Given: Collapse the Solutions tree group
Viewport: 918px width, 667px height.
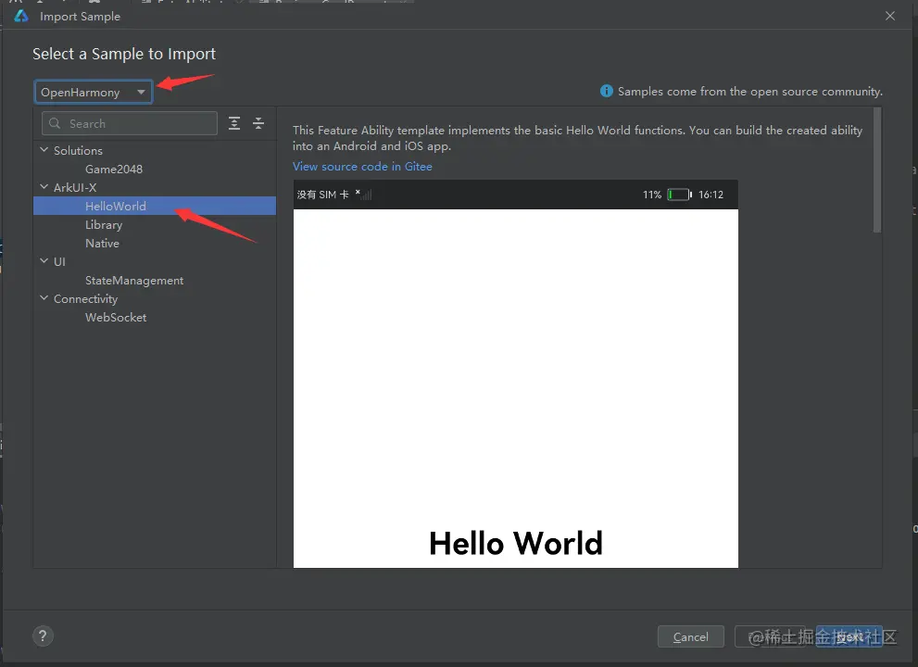Looking at the screenshot, I should pyautogui.click(x=44, y=150).
